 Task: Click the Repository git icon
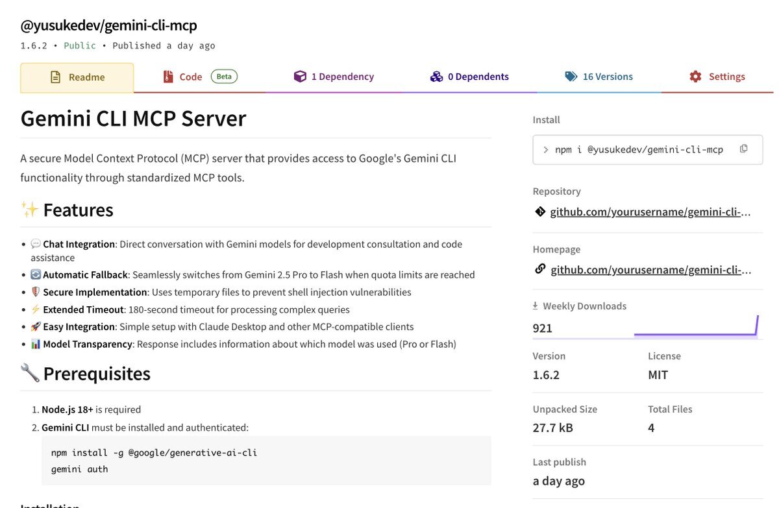coord(539,212)
